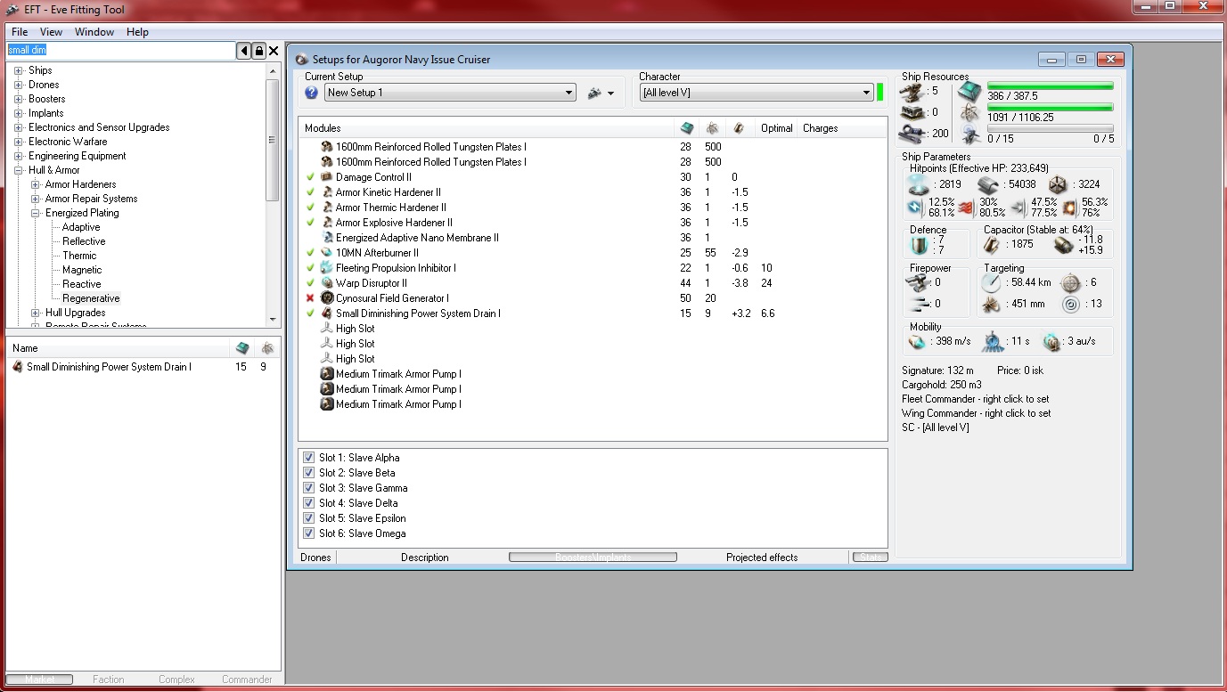Click the hull hitpoints icon

click(1058, 184)
